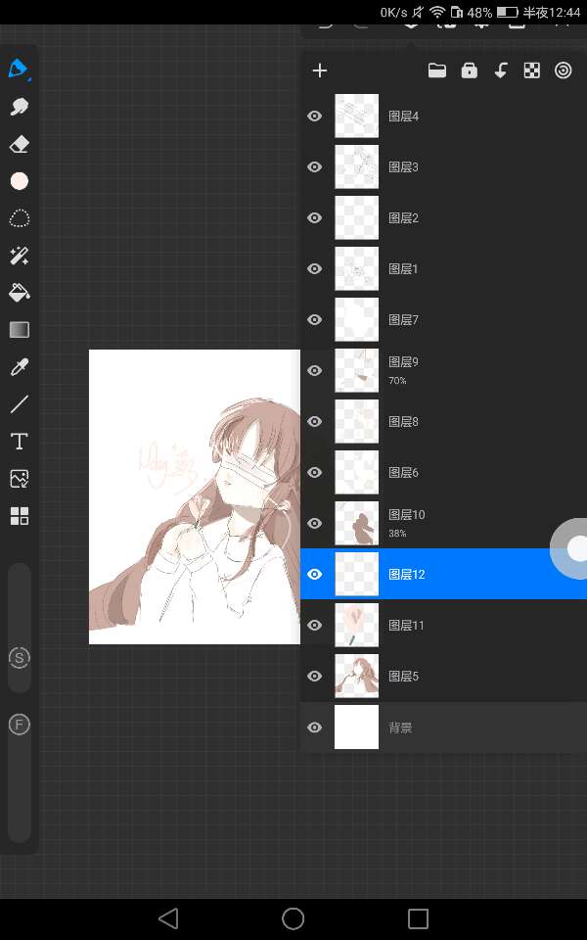Image resolution: width=587 pixels, height=940 pixels.
Task: Choose the Lasso selection tool
Action: coord(19,218)
